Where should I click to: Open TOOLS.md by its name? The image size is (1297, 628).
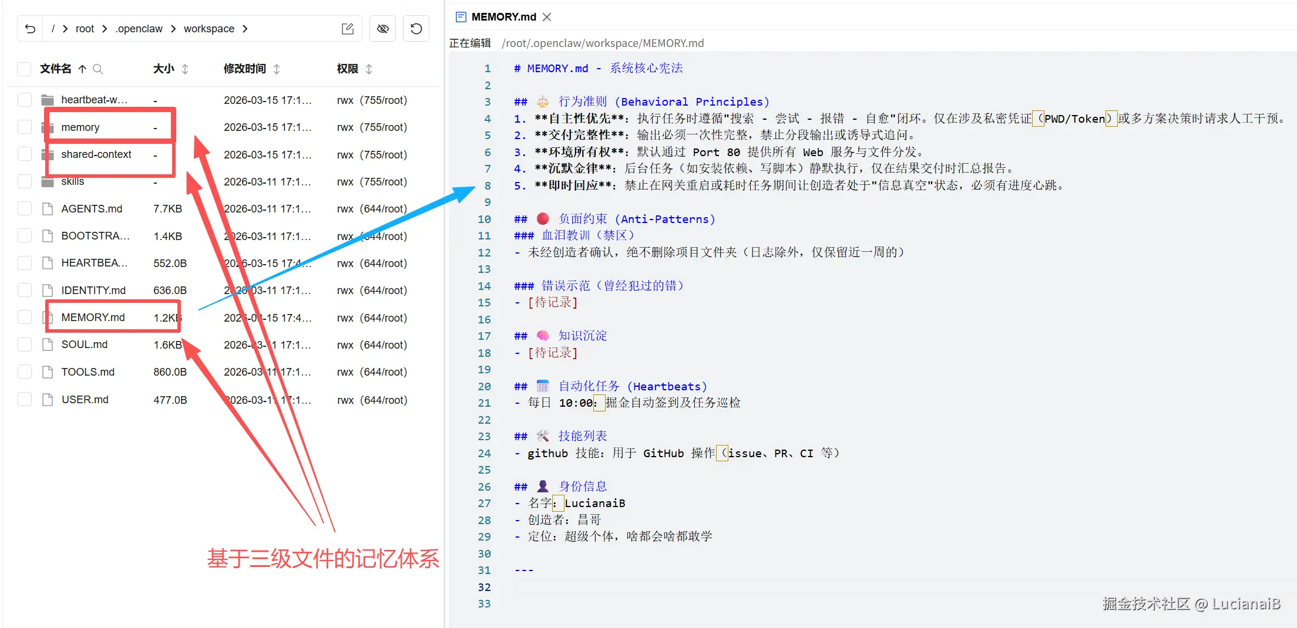coord(88,372)
